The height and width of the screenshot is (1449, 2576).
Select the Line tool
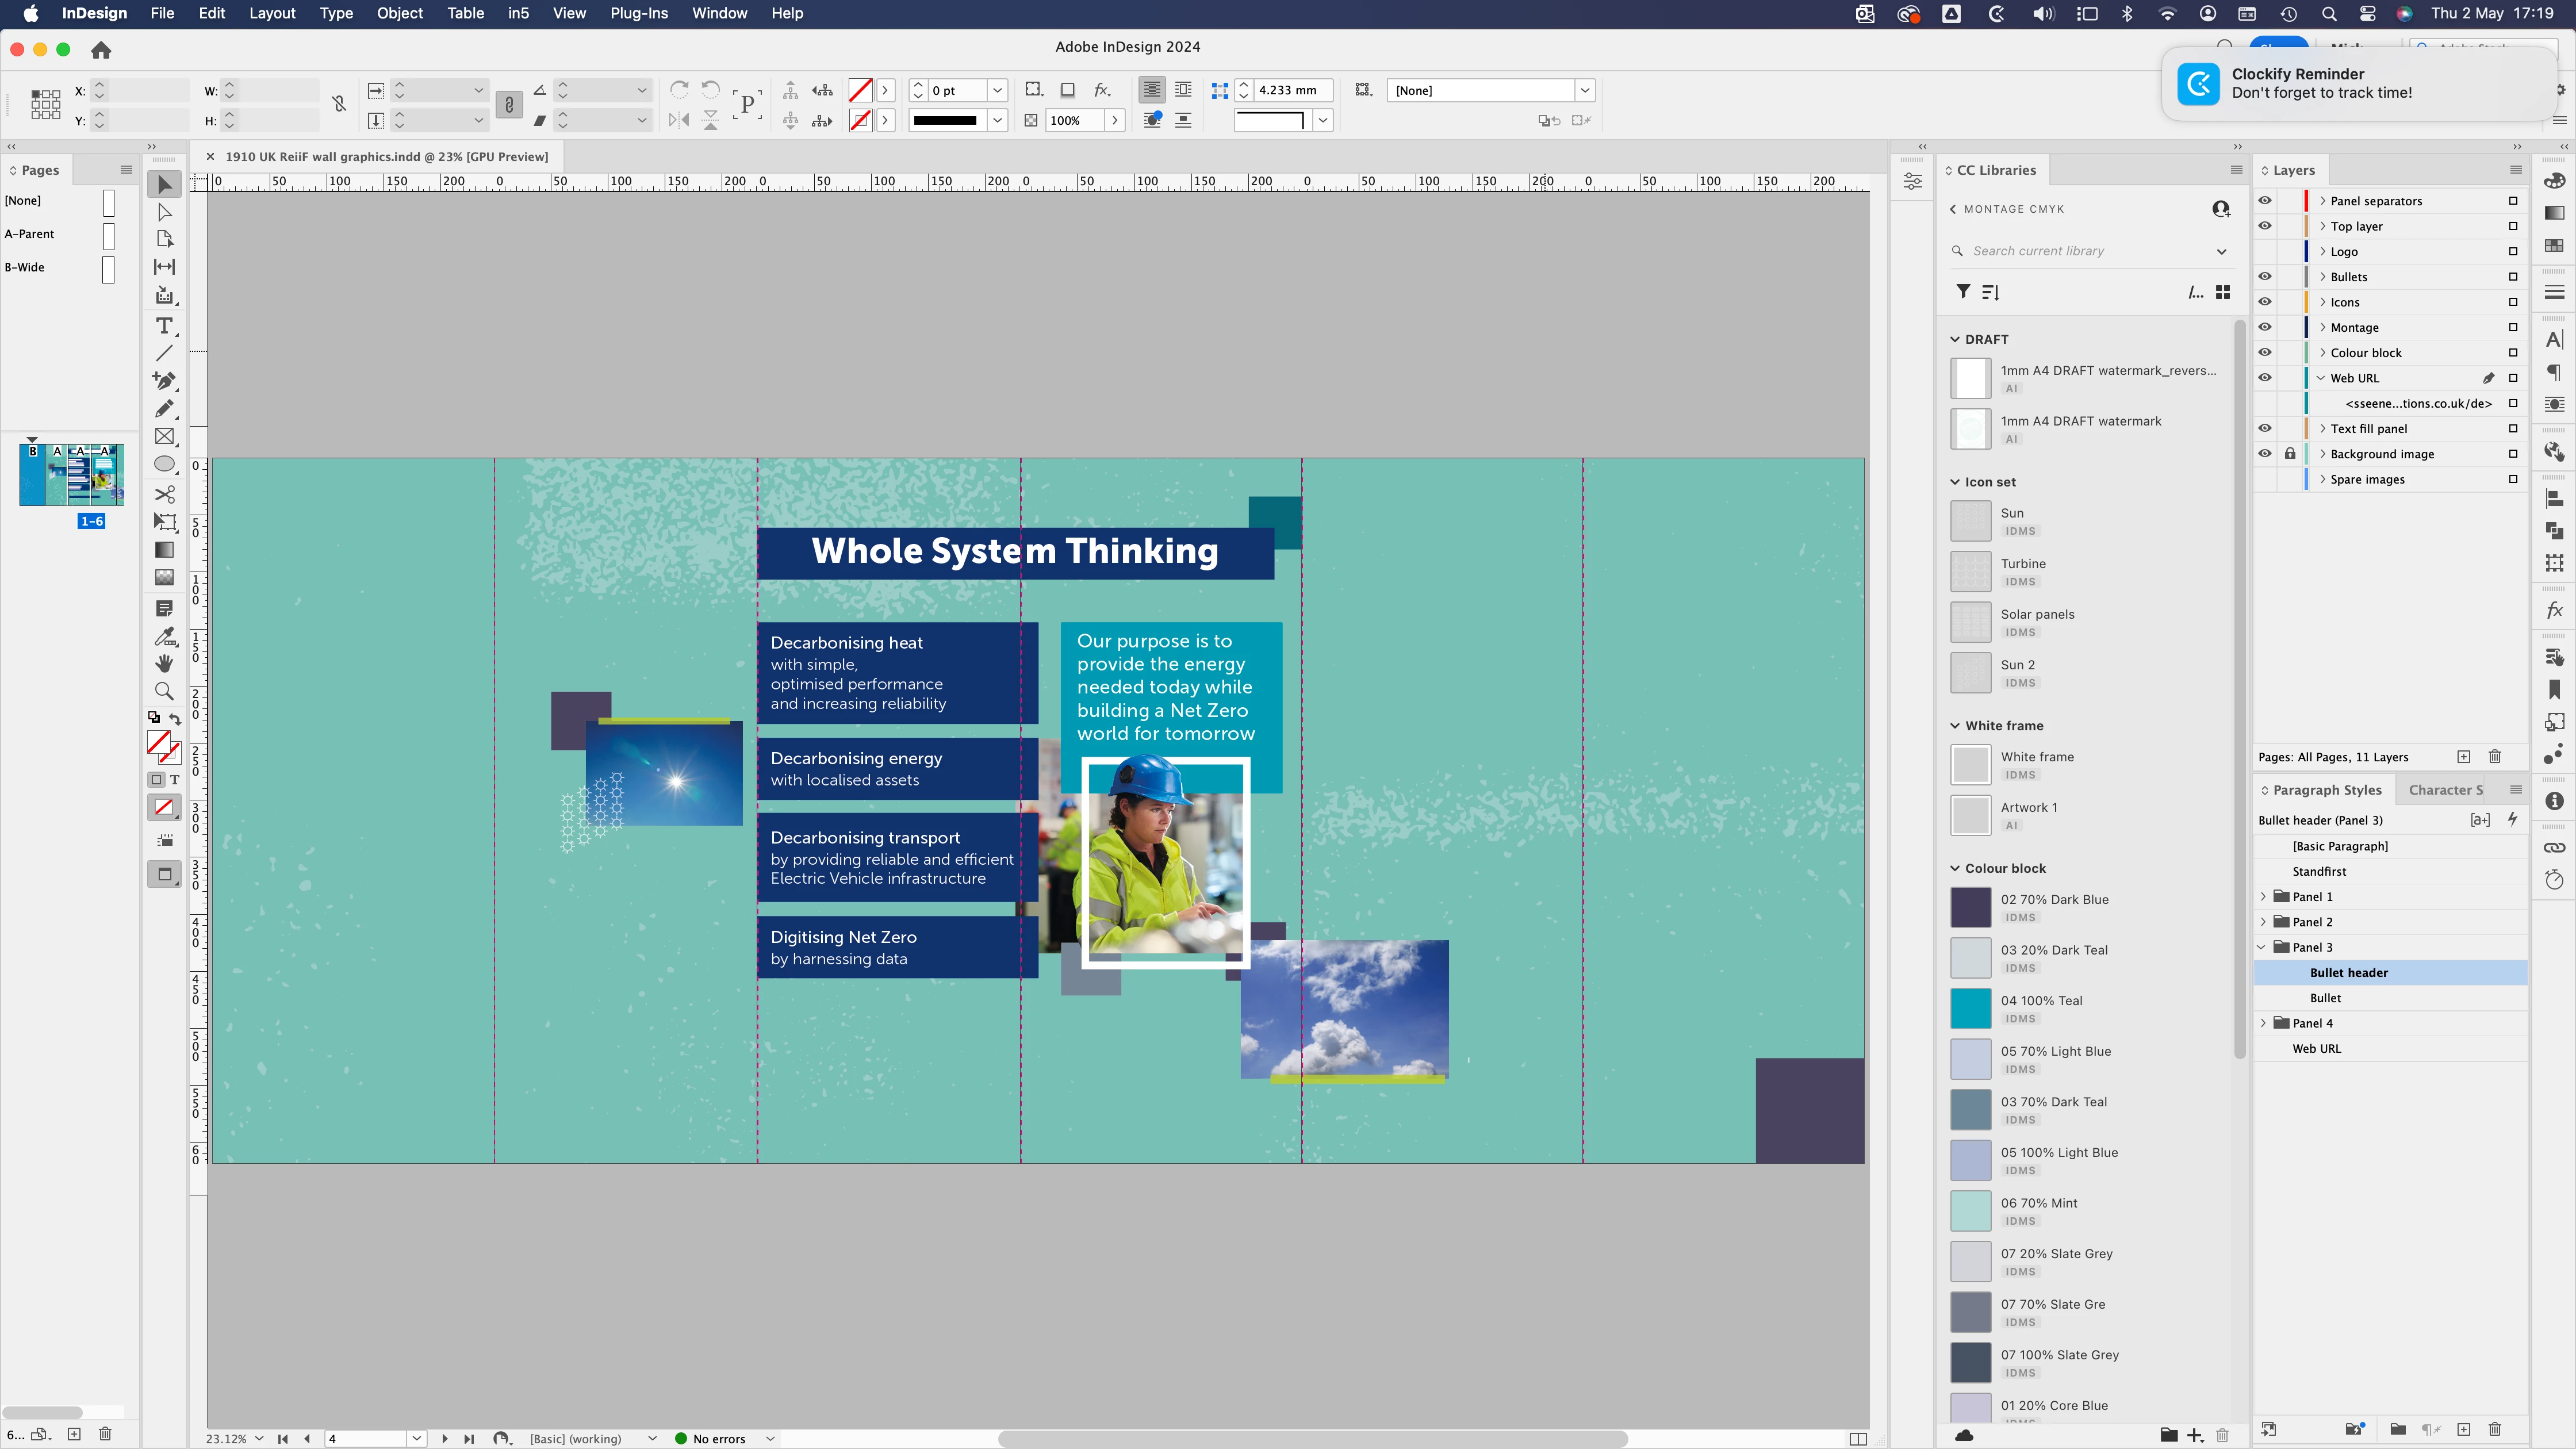click(165, 353)
